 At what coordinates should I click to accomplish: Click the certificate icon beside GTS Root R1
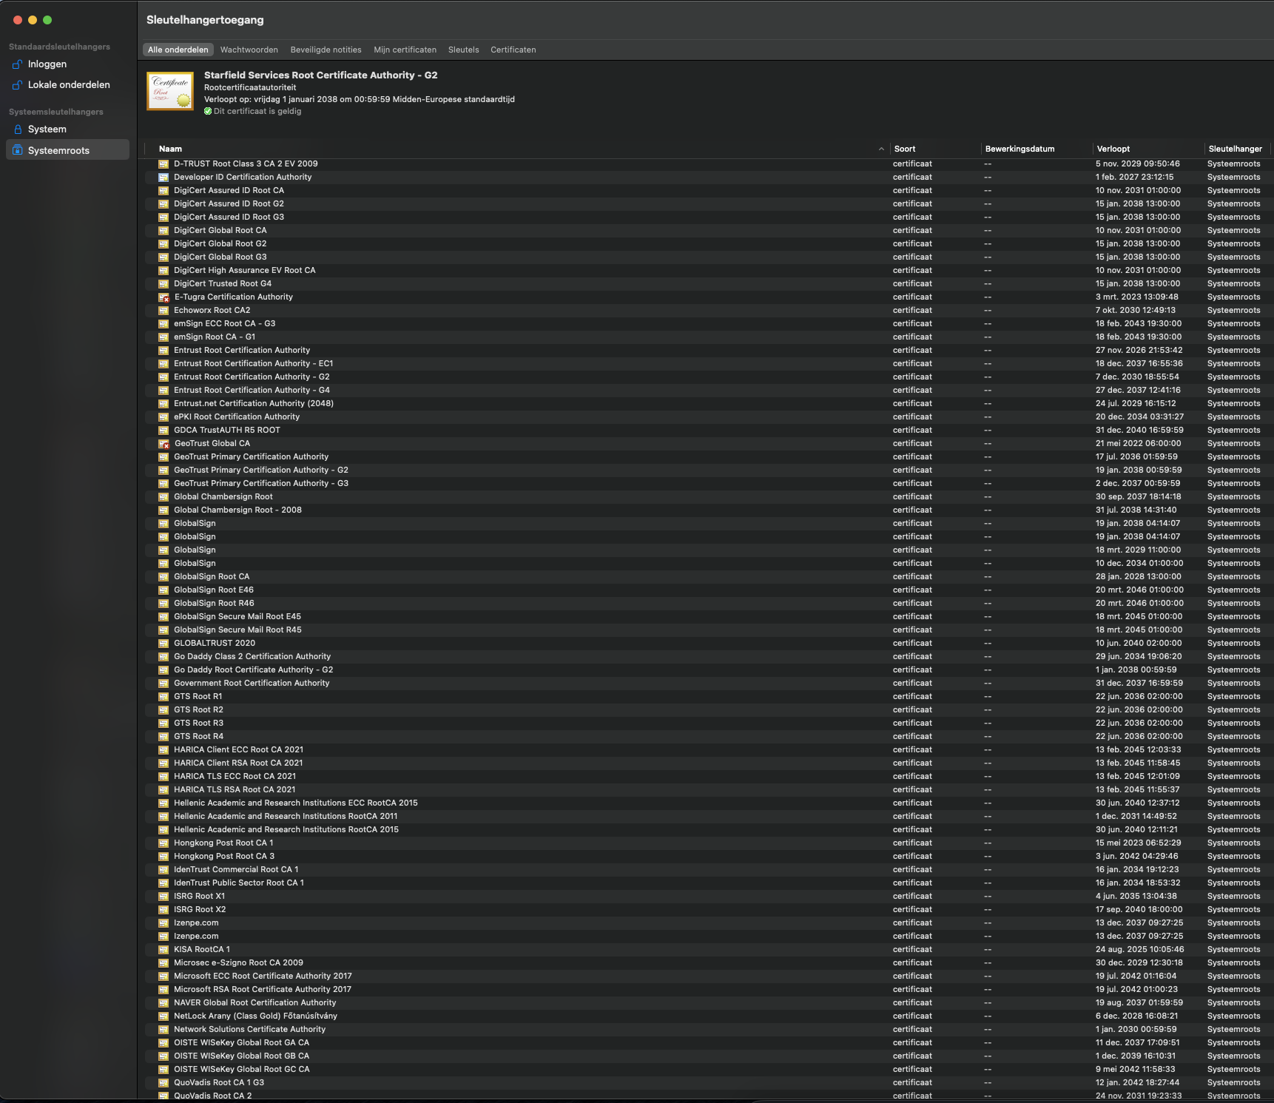(164, 696)
